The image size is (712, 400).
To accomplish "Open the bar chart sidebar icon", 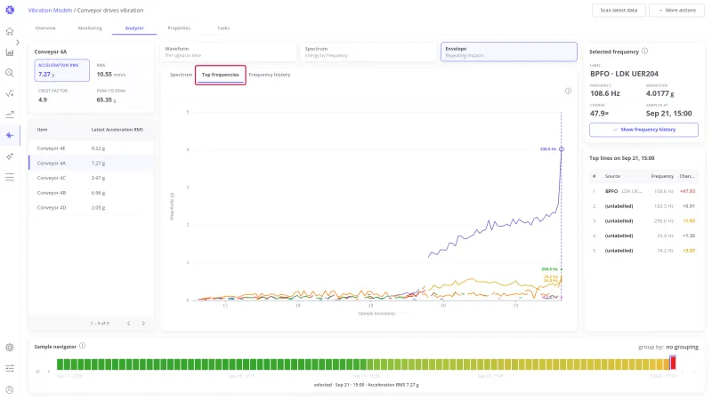I will click(x=10, y=52).
